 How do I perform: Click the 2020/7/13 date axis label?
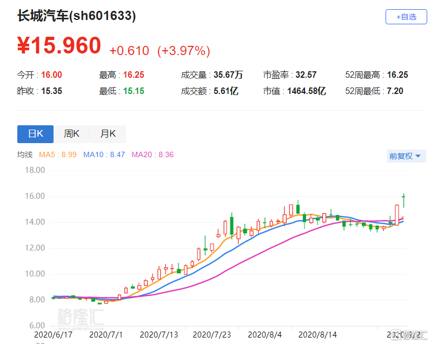[159, 335]
